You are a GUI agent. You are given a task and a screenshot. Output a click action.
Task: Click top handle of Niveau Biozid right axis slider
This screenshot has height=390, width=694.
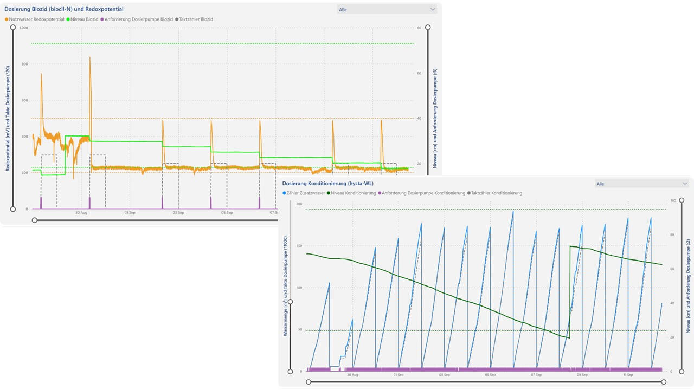click(428, 27)
